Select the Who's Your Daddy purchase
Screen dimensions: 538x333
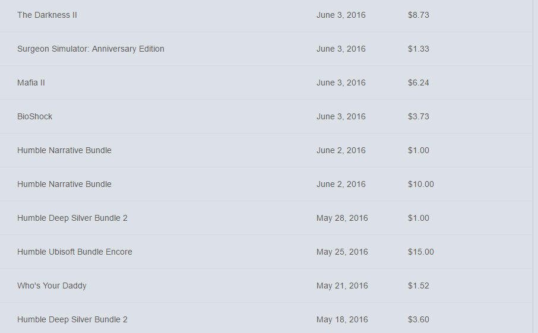52,286
